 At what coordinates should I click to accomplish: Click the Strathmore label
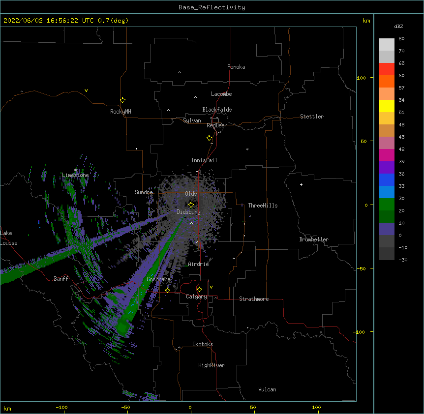pyautogui.click(x=254, y=299)
